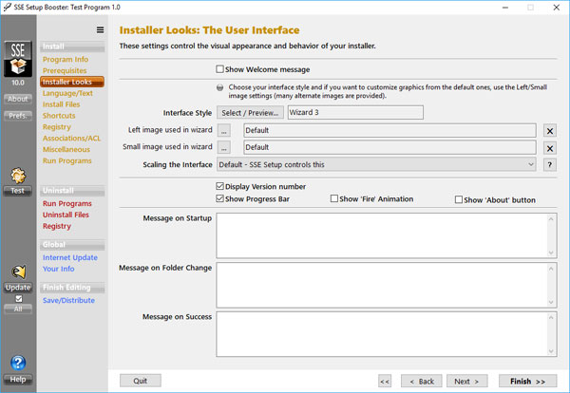The image size is (570, 393).
Task: Open Associations/ACL section
Action: click(71, 138)
